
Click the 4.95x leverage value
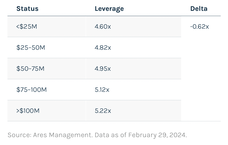click(x=103, y=69)
